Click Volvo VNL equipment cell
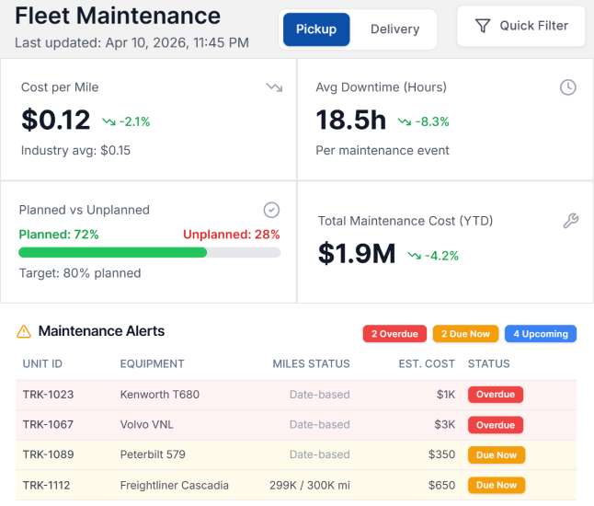 (146, 424)
